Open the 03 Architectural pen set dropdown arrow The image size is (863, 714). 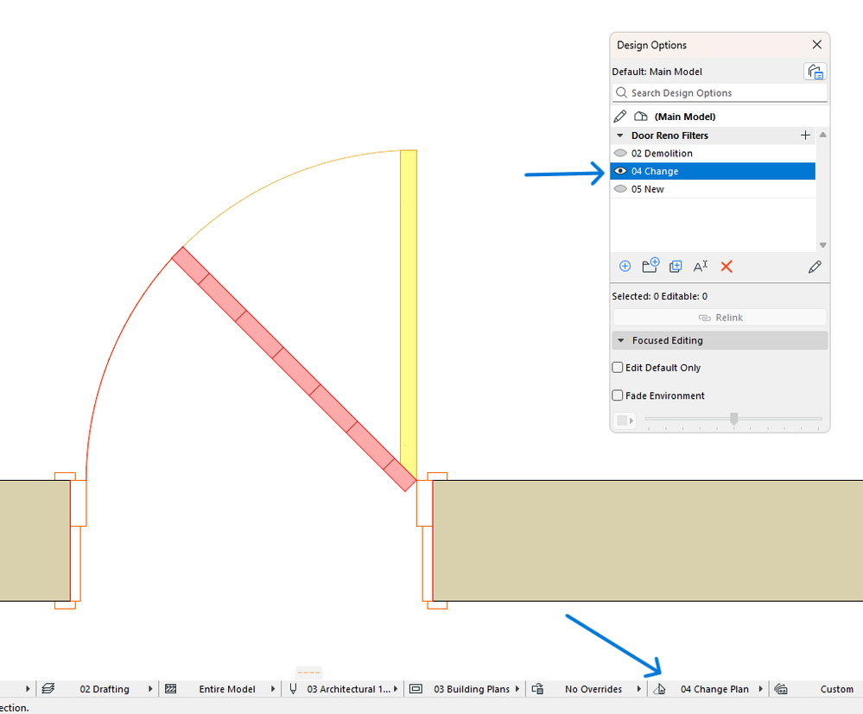(396, 689)
